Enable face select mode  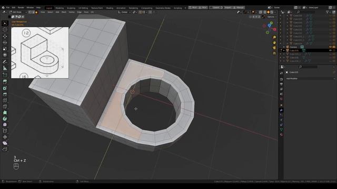(36, 12)
